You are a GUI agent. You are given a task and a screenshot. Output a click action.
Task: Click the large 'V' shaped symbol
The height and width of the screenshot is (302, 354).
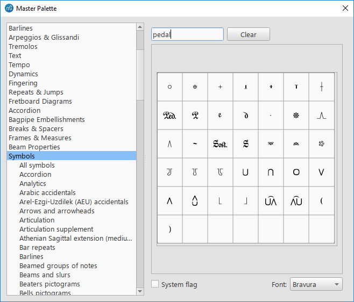pyautogui.click(x=321, y=172)
